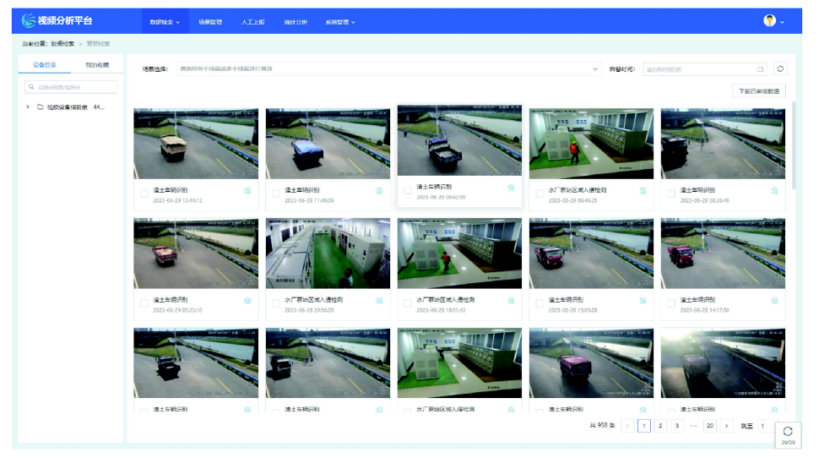The height and width of the screenshot is (458, 830).
Task: Click the status icon on the 08:36:49 card
Action: (x=774, y=191)
